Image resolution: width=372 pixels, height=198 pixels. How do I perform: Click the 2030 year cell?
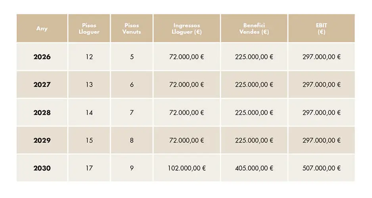coord(42,168)
